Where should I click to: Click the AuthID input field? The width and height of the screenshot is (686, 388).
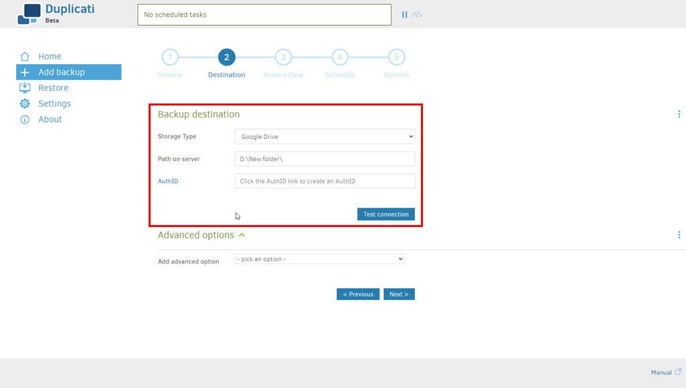pyautogui.click(x=325, y=181)
